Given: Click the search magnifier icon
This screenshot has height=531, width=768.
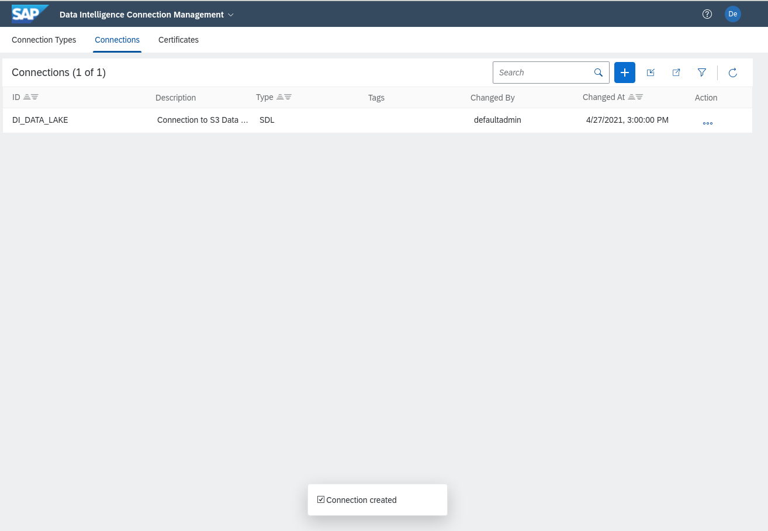Looking at the screenshot, I should (x=599, y=73).
